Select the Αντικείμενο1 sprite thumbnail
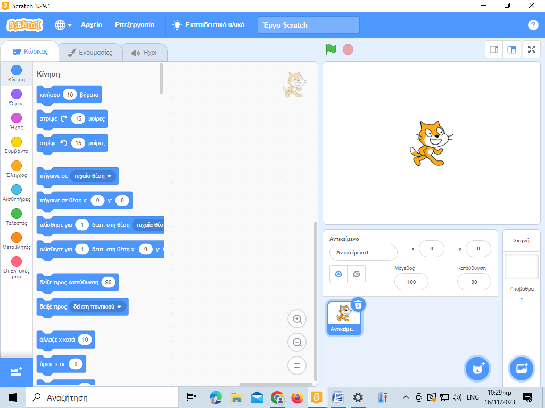The height and width of the screenshot is (408, 545). (x=344, y=318)
